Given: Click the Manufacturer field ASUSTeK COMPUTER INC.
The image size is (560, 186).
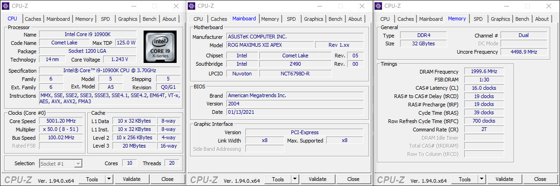Looking at the screenshot, I should [295, 37].
